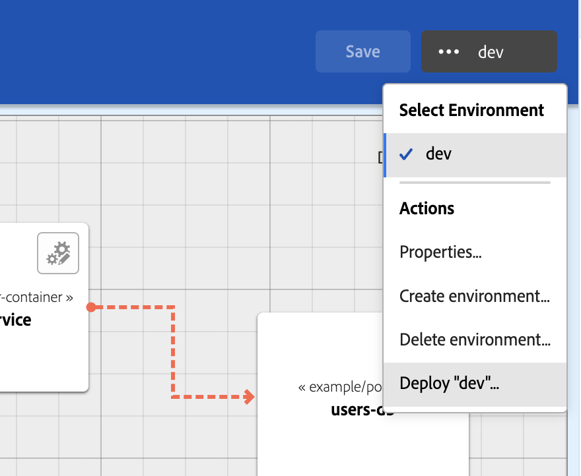
Task: Click the Save button
Action: click(362, 51)
